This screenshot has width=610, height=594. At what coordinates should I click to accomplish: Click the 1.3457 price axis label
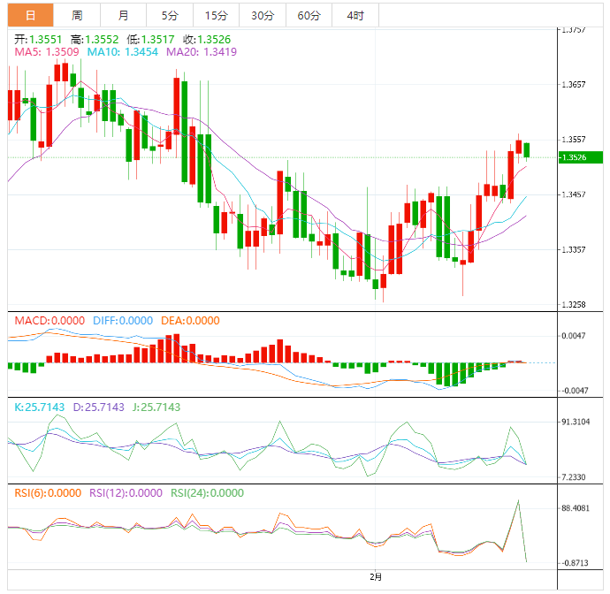tap(574, 194)
